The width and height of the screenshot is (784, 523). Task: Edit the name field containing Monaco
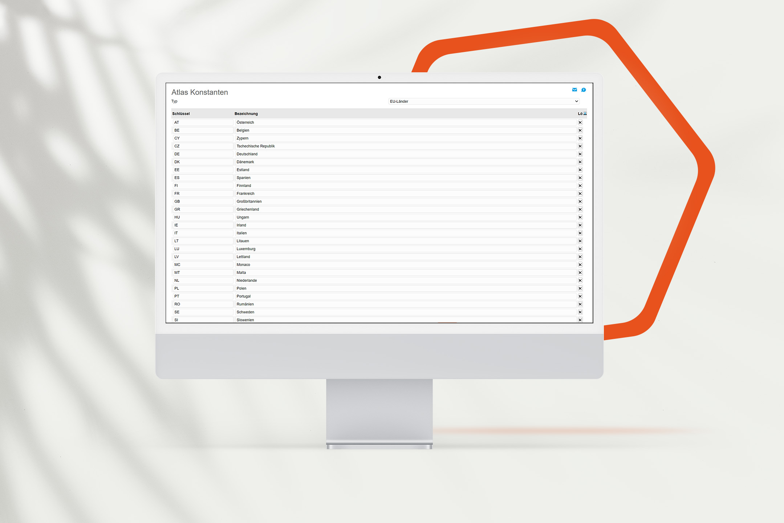click(x=406, y=265)
